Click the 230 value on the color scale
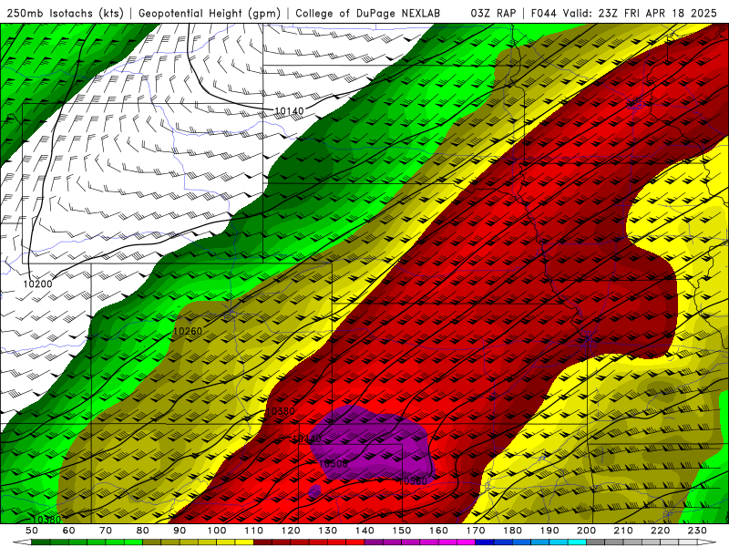 (x=697, y=531)
